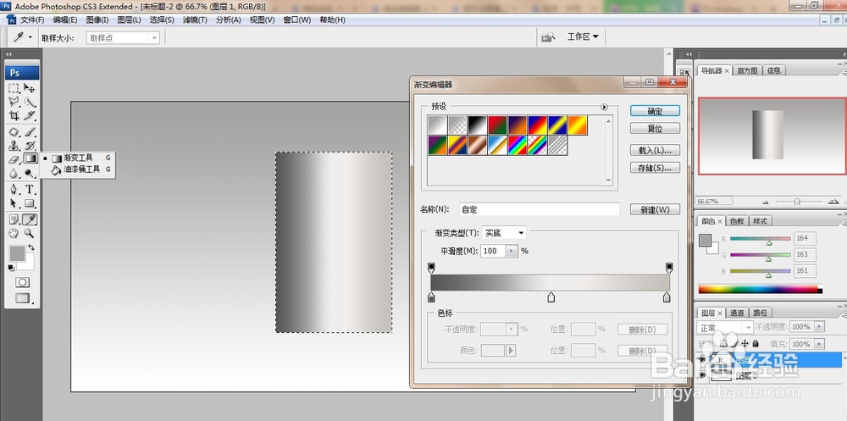The image size is (847, 421).
Task: Select the History Brush tool
Action: (x=30, y=146)
